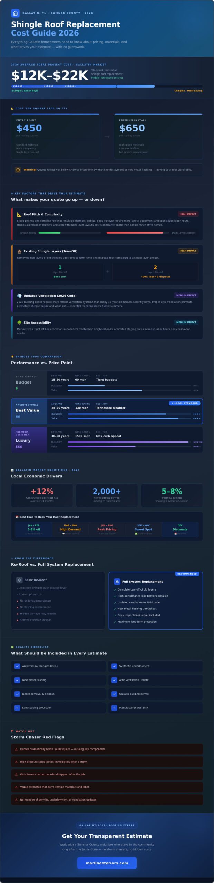This screenshot has width=214, height=883.
Task: Click the $450 Entry Point cost card
Action: click(56, 136)
